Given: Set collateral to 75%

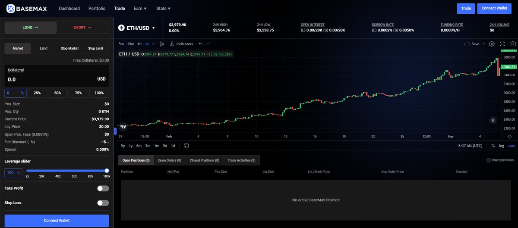Looking at the screenshot, I should pos(78,93).
